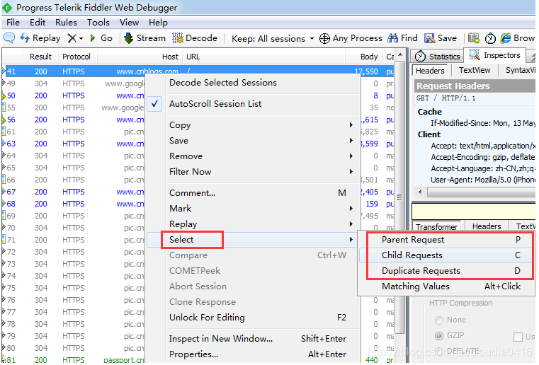Click the camera screenshot toolbar icon

(x=473, y=38)
